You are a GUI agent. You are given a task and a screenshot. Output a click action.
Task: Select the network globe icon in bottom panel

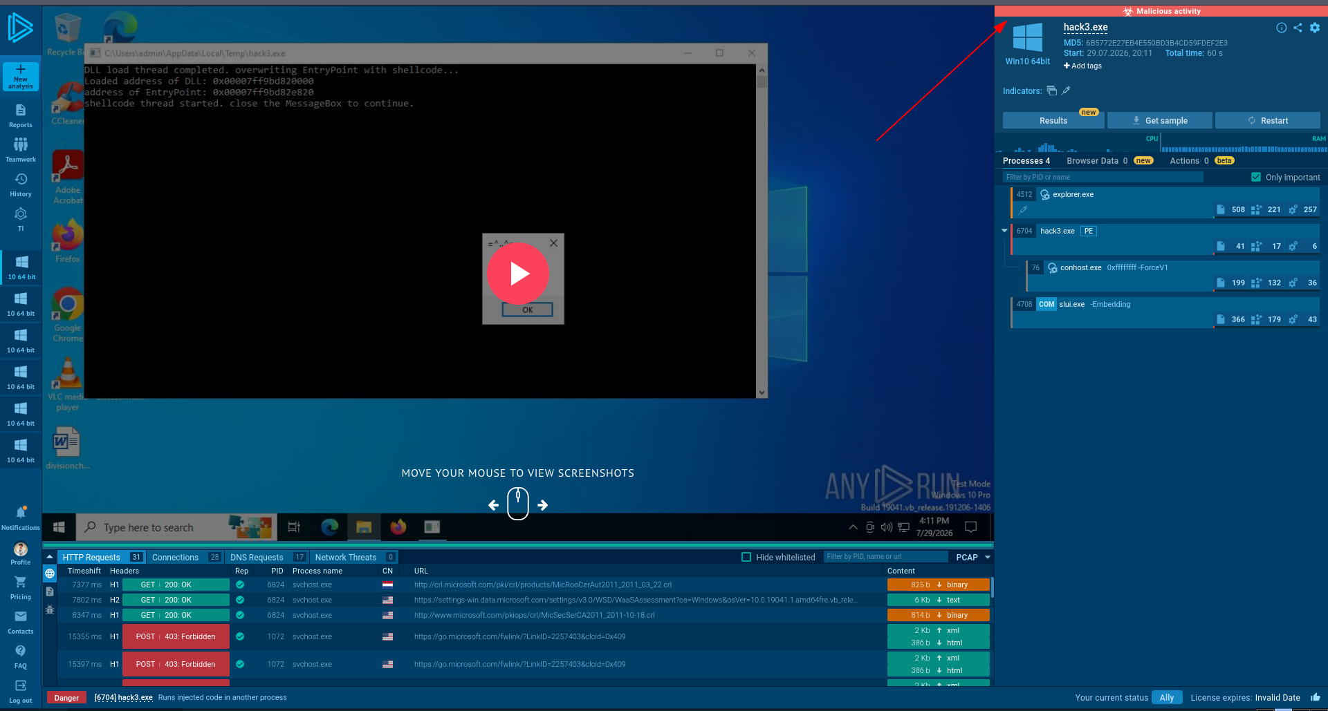(x=50, y=573)
